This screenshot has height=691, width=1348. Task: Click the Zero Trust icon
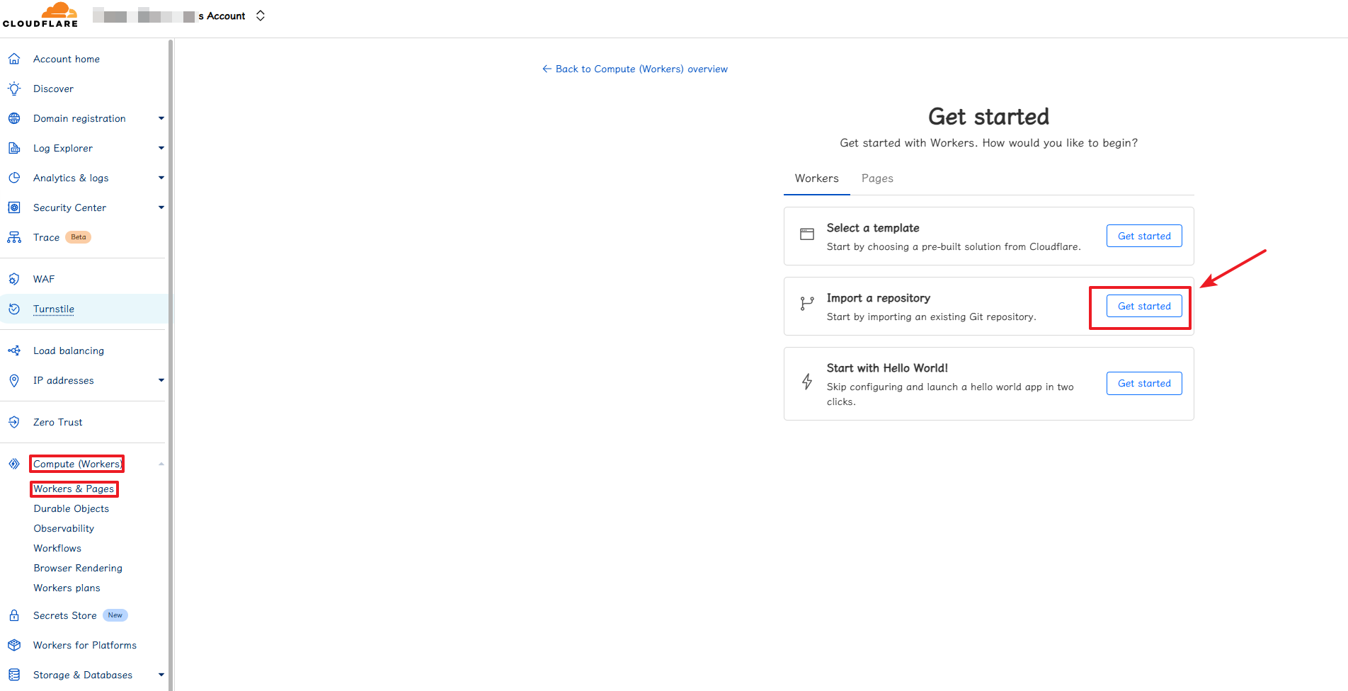14,422
